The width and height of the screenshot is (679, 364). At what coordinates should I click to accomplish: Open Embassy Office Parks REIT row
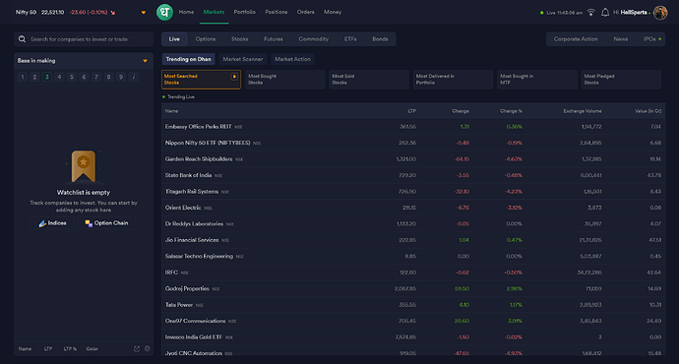click(x=413, y=127)
